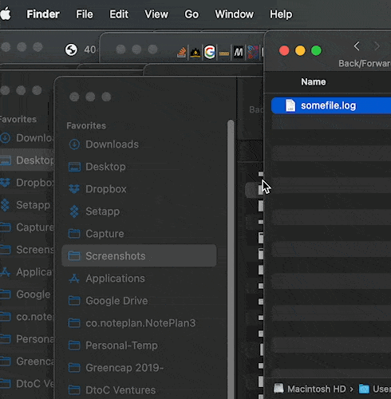Select the somefile.log file icon

pyautogui.click(x=290, y=105)
